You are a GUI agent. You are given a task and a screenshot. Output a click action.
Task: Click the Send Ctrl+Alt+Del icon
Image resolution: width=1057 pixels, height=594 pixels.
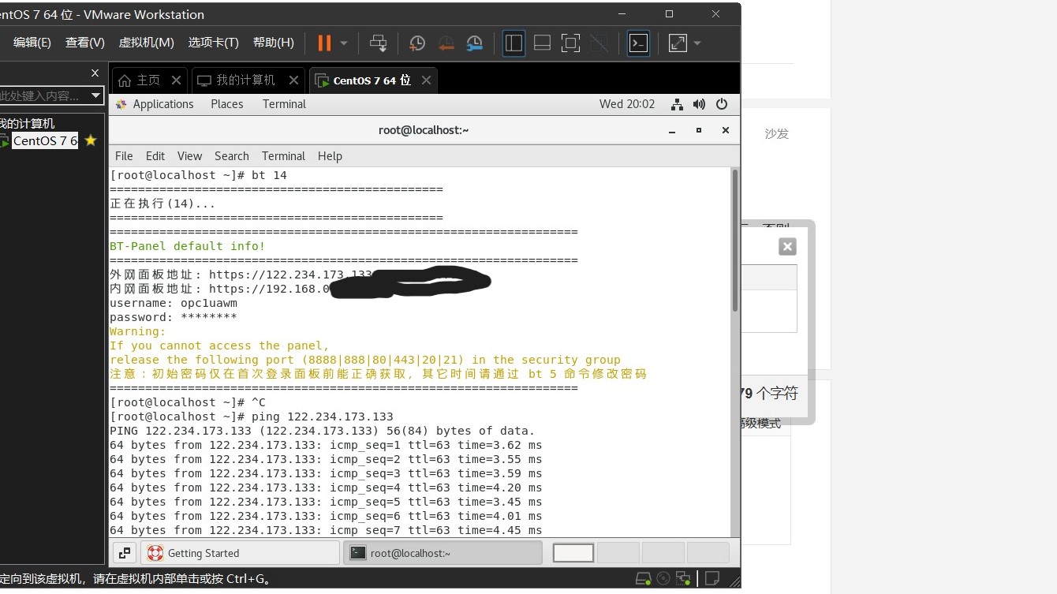[379, 43]
